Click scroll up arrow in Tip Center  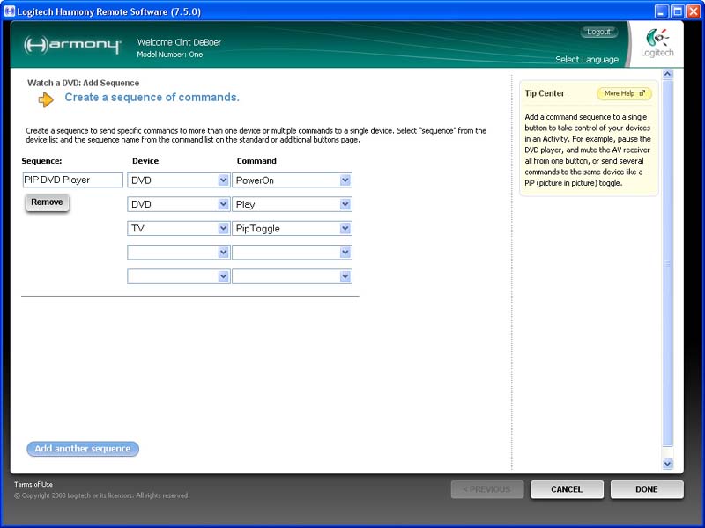pos(667,76)
